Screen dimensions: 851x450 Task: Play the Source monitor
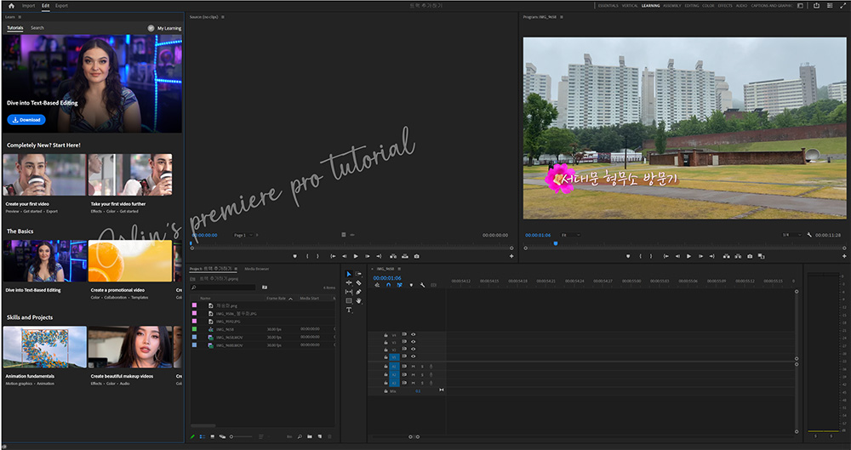[356, 256]
